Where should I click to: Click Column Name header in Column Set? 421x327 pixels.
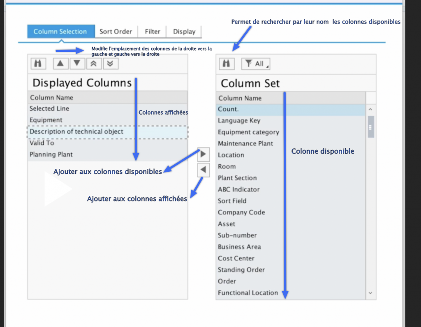click(240, 98)
